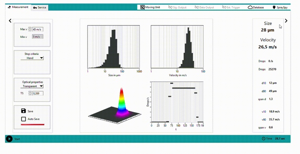300x154 pixels.
Task: Click the Max v 45 m/s field
Action: point(37,30)
